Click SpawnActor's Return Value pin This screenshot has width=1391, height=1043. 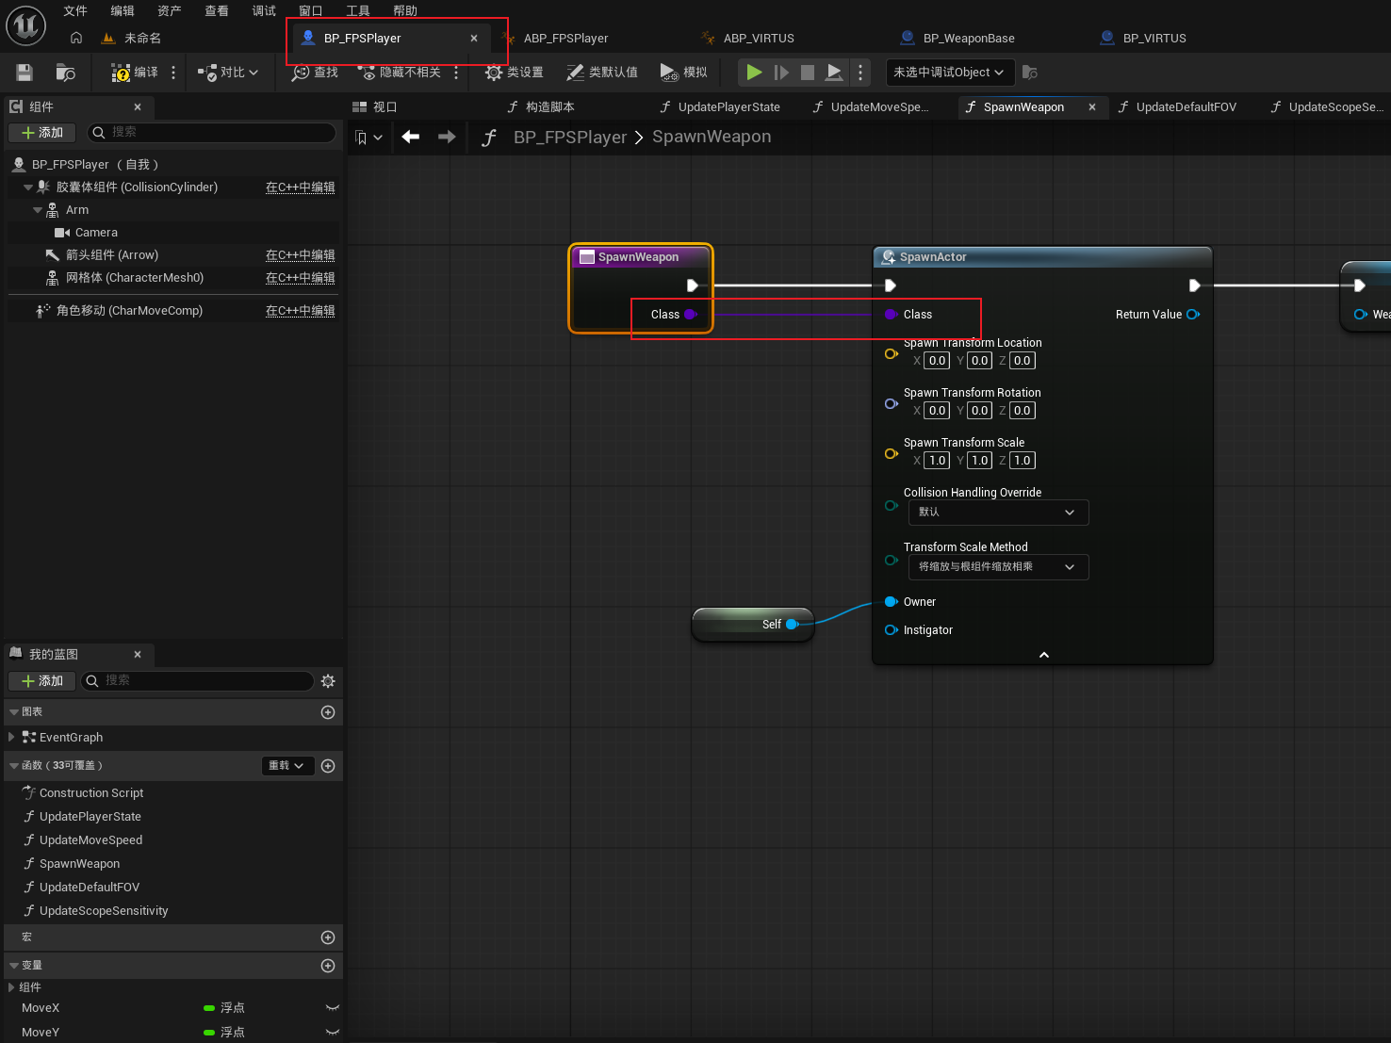[1193, 315]
